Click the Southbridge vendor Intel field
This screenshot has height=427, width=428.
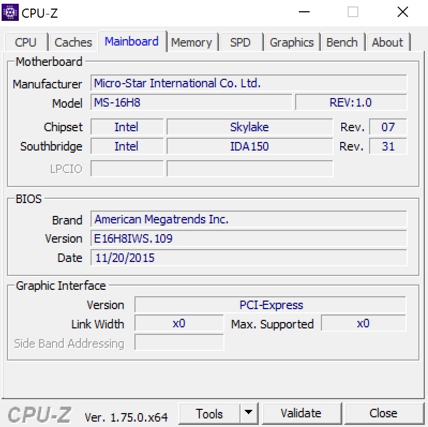coord(127,146)
